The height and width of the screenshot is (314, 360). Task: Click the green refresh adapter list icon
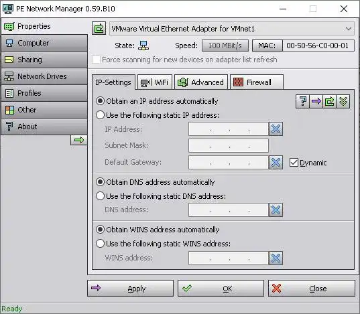(x=99, y=28)
